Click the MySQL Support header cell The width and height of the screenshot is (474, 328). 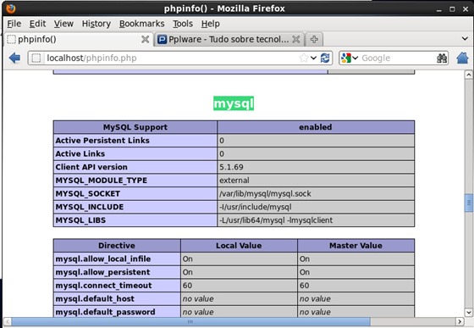[x=135, y=127]
